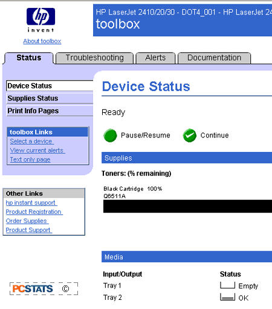Screen dimensions: 272x309
Task: Open the Troubleshooting tab
Action: pyautogui.click(x=94, y=58)
